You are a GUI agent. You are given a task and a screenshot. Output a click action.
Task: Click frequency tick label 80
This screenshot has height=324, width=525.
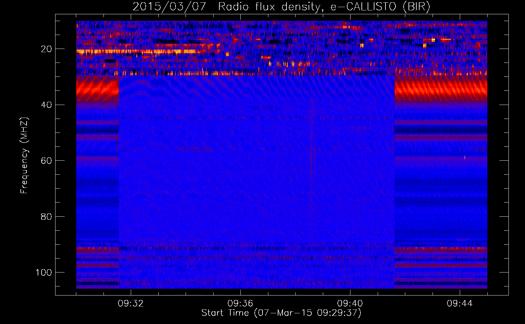pos(46,217)
